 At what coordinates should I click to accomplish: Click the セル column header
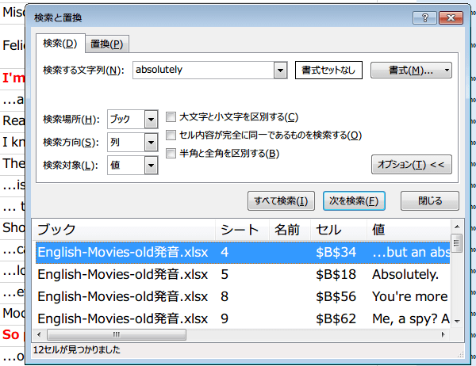coord(339,230)
